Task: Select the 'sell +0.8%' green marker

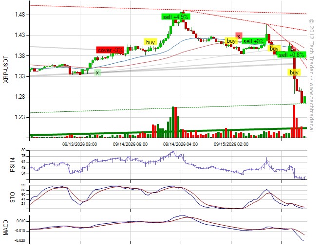Action: [291, 54]
